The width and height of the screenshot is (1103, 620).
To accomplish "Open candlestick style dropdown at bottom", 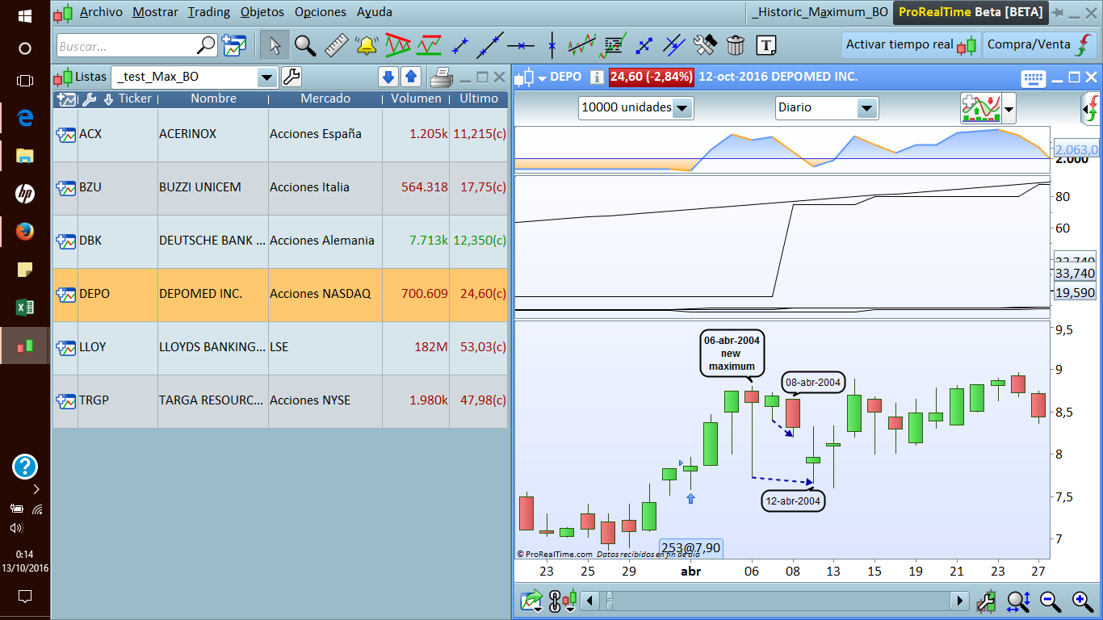I will coord(571,601).
